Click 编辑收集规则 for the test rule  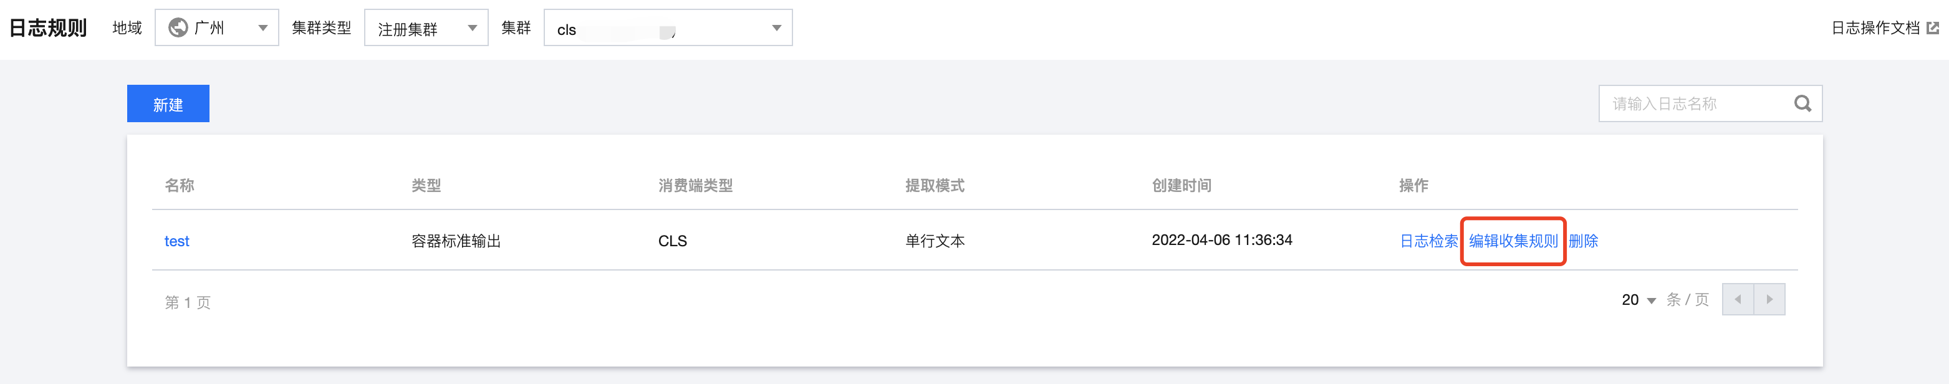[1513, 241]
